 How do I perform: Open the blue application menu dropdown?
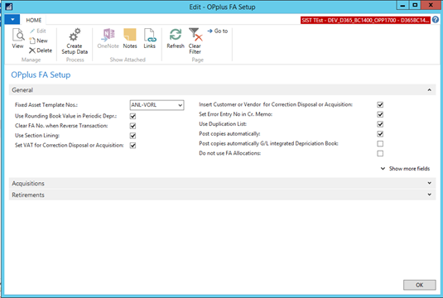click(12, 20)
